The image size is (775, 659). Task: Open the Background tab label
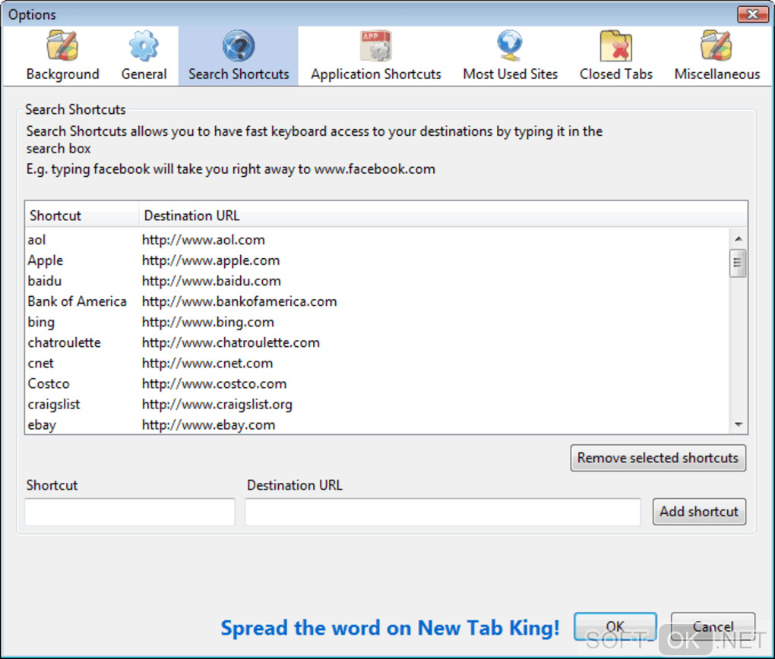click(x=63, y=74)
